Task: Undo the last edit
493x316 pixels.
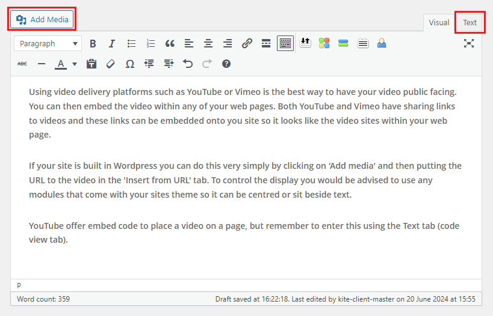Action: click(188, 64)
